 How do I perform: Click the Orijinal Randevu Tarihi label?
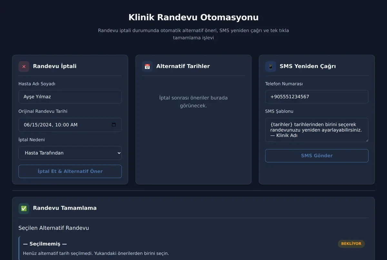point(43,111)
